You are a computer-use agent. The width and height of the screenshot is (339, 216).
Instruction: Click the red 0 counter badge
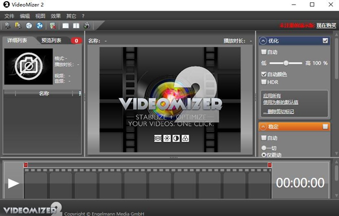point(76,40)
